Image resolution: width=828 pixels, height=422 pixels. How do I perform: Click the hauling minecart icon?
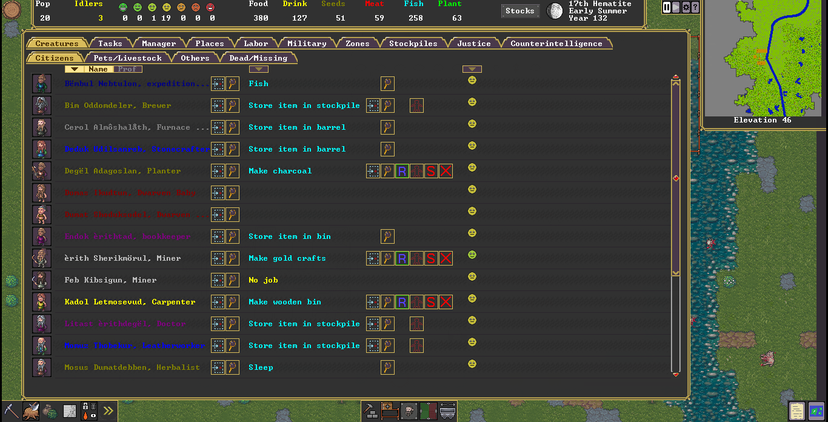(x=448, y=410)
